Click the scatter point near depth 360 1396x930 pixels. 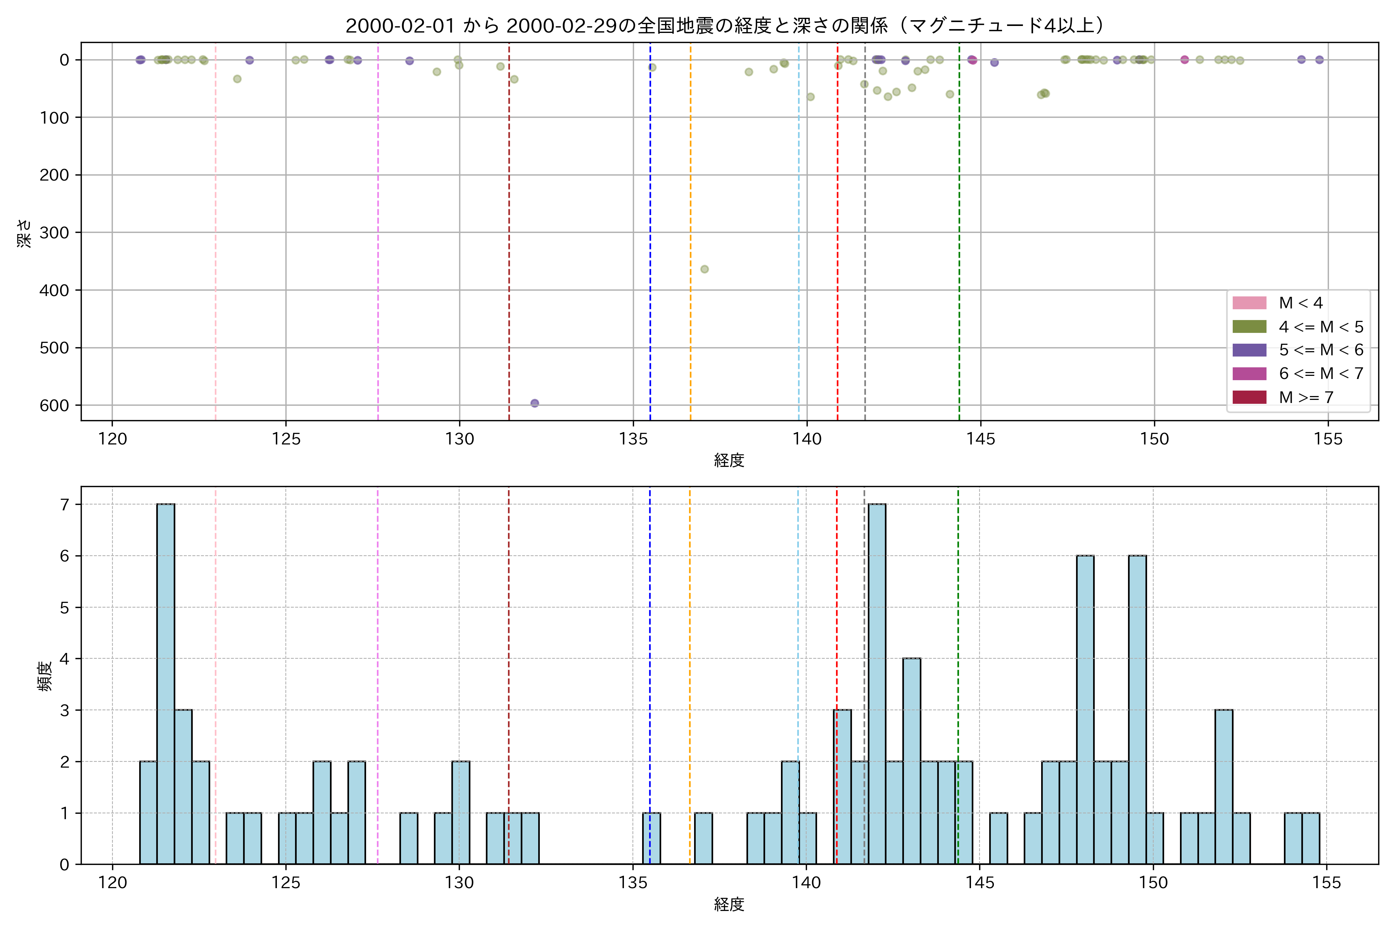point(705,269)
